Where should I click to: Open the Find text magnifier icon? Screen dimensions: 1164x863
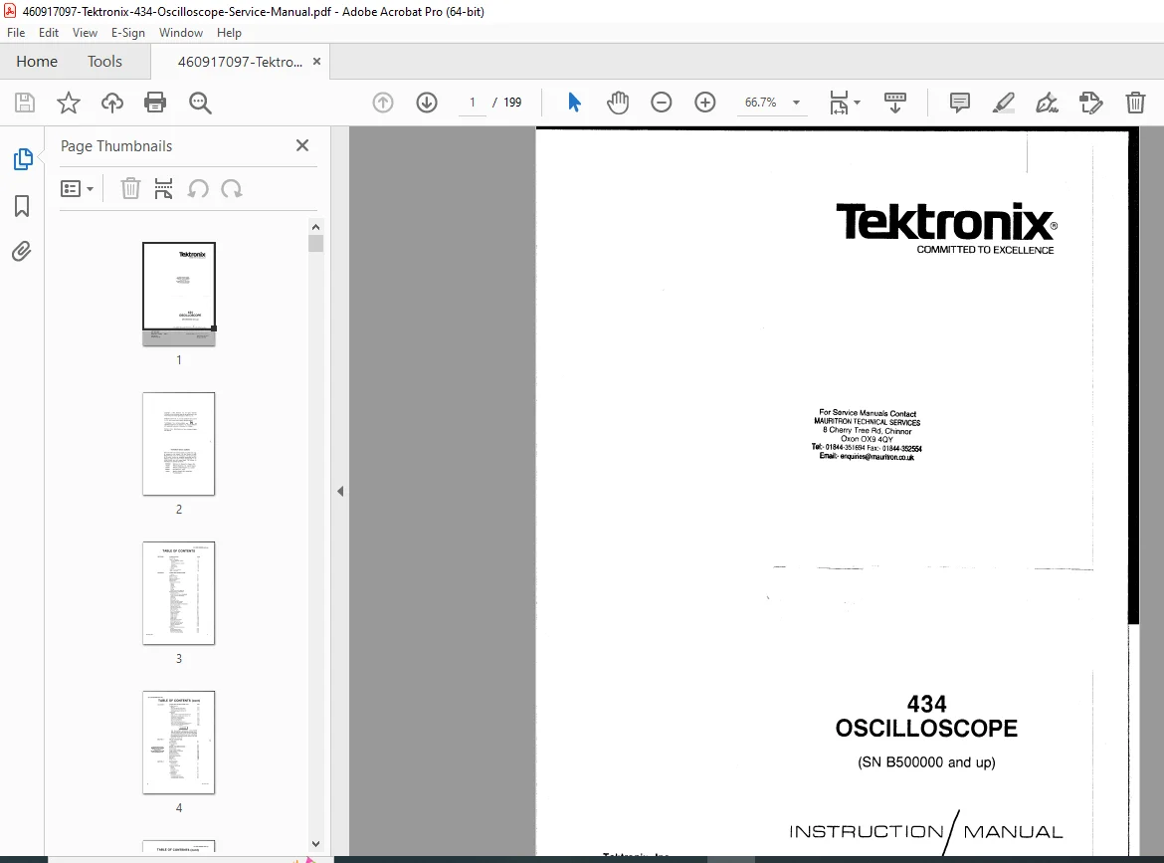point(200,103)
